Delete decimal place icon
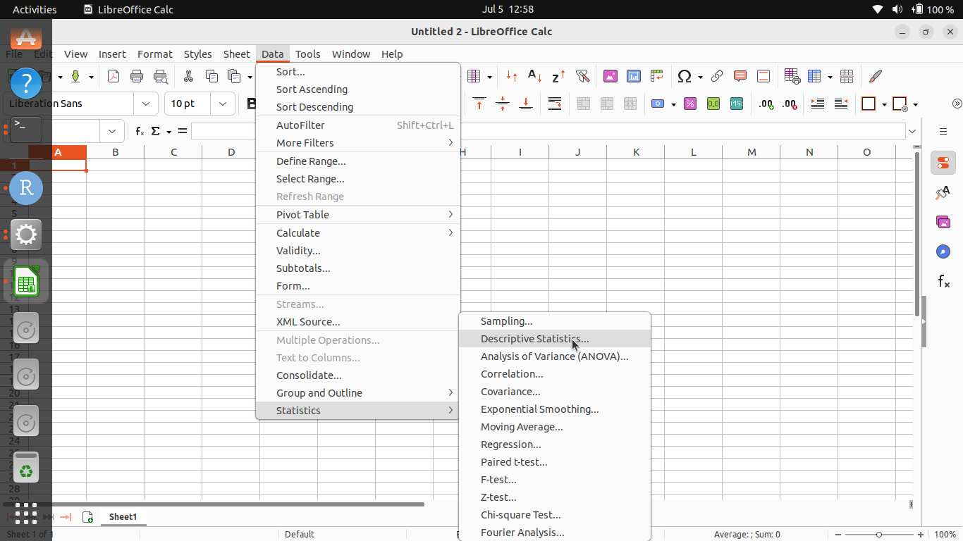This screenshot has height=541, width=963. click(790, 104)
